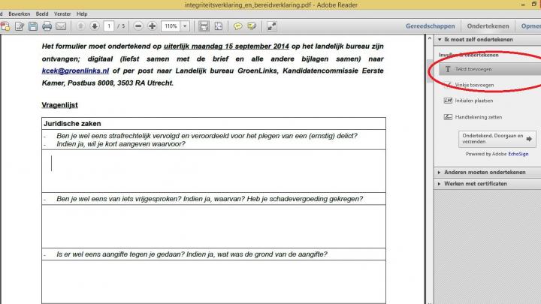Select the highlight text tool
This screenshot has width=541, height=304.
click(x=252, y=26)
